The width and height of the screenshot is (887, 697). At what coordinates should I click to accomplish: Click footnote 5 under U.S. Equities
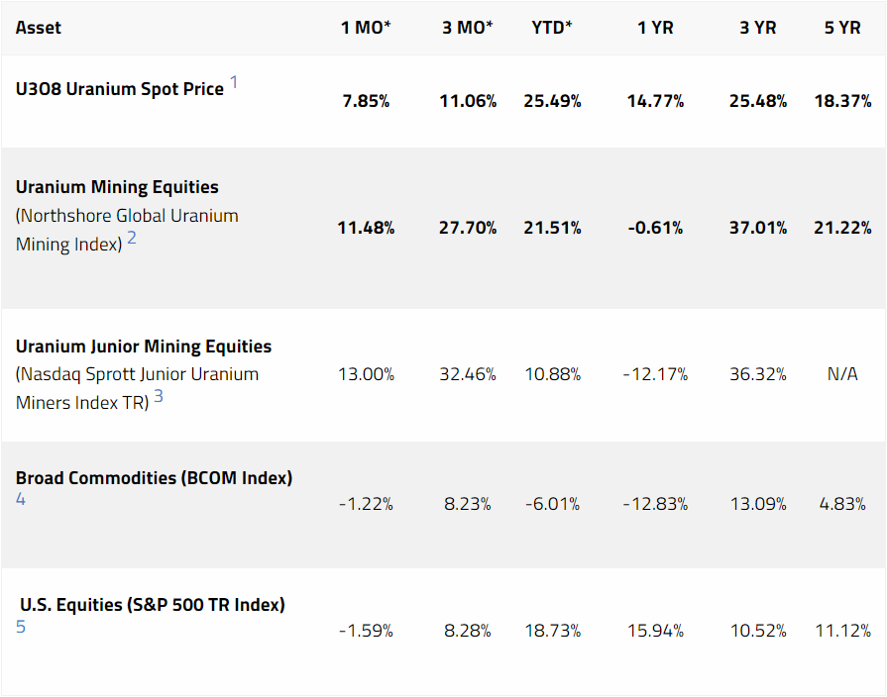(21, 627)
